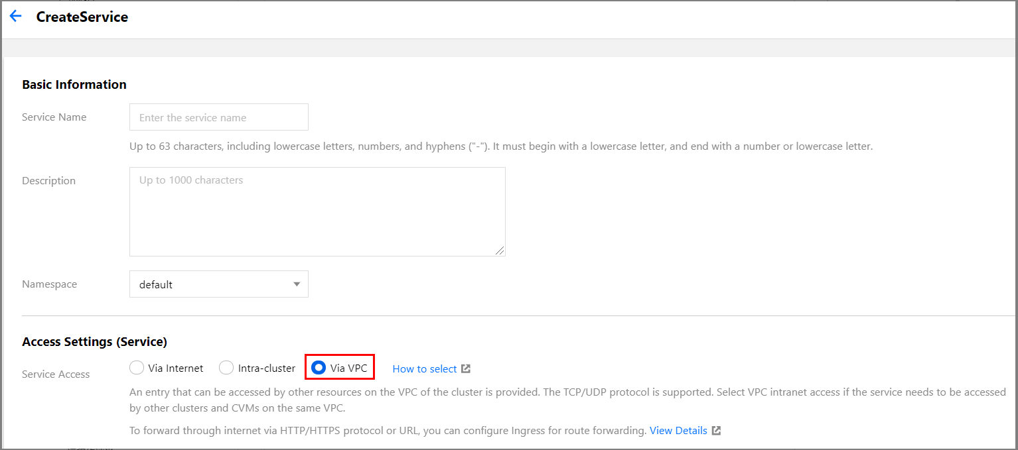Click the Service Access label
This screenshot has height=450, width=1018.
pos(56,374)
